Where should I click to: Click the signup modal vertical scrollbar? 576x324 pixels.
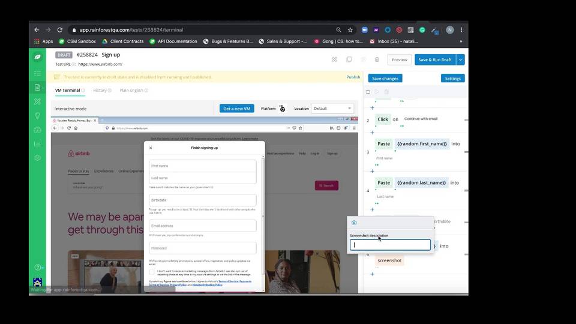point(263,187)
